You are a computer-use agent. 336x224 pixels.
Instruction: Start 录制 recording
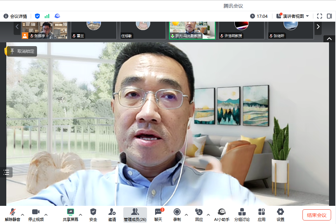click(177, 214)
